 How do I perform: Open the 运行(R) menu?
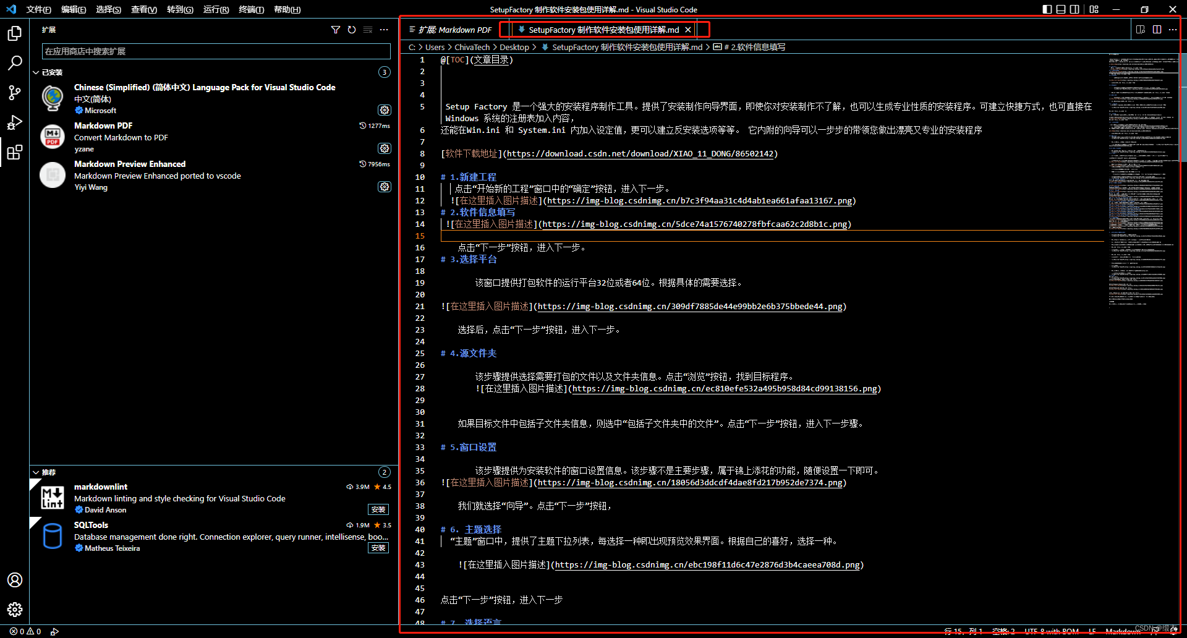tap(216, 9)
